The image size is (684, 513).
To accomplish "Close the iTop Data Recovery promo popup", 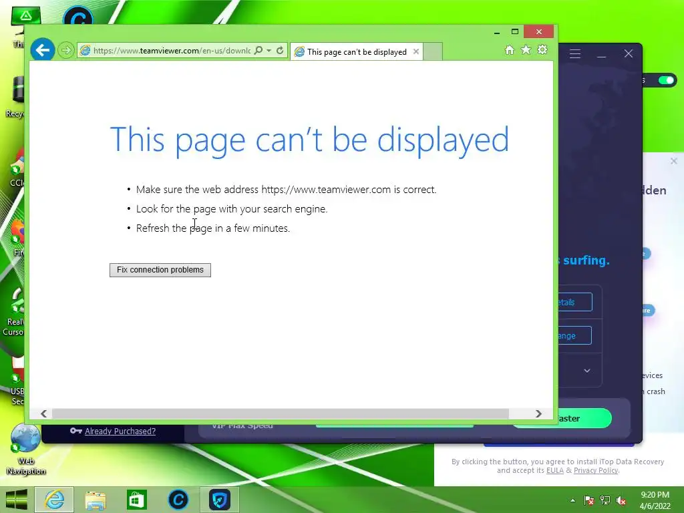I will pos(673,161).
